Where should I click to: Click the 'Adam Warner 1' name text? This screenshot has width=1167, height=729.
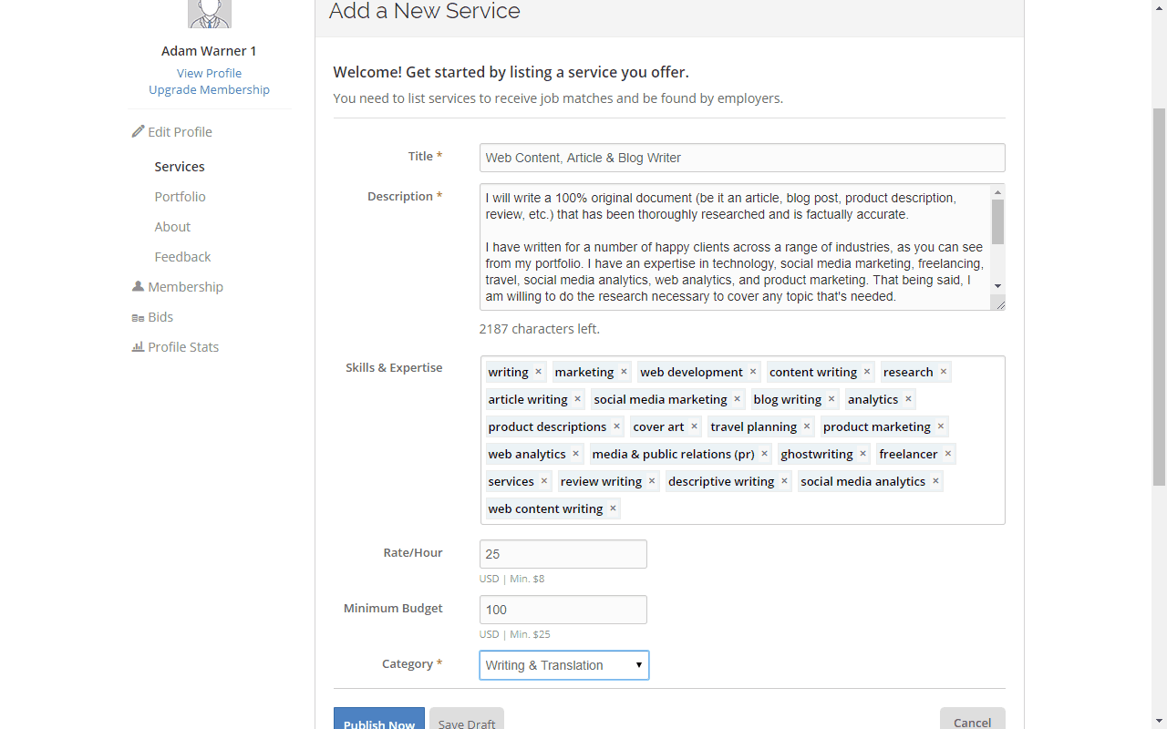(x=209, y=51)
